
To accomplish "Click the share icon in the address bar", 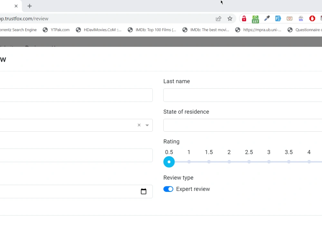I will (x=219, y=19).
